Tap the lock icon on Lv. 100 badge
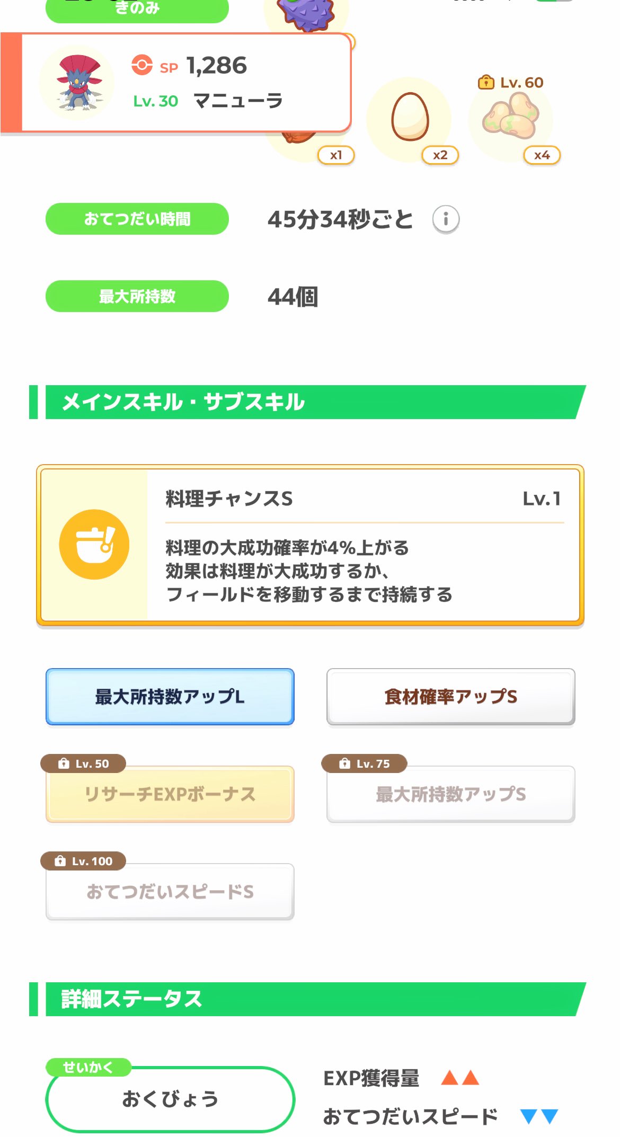 pyautogui.click(x=60, y=861)
